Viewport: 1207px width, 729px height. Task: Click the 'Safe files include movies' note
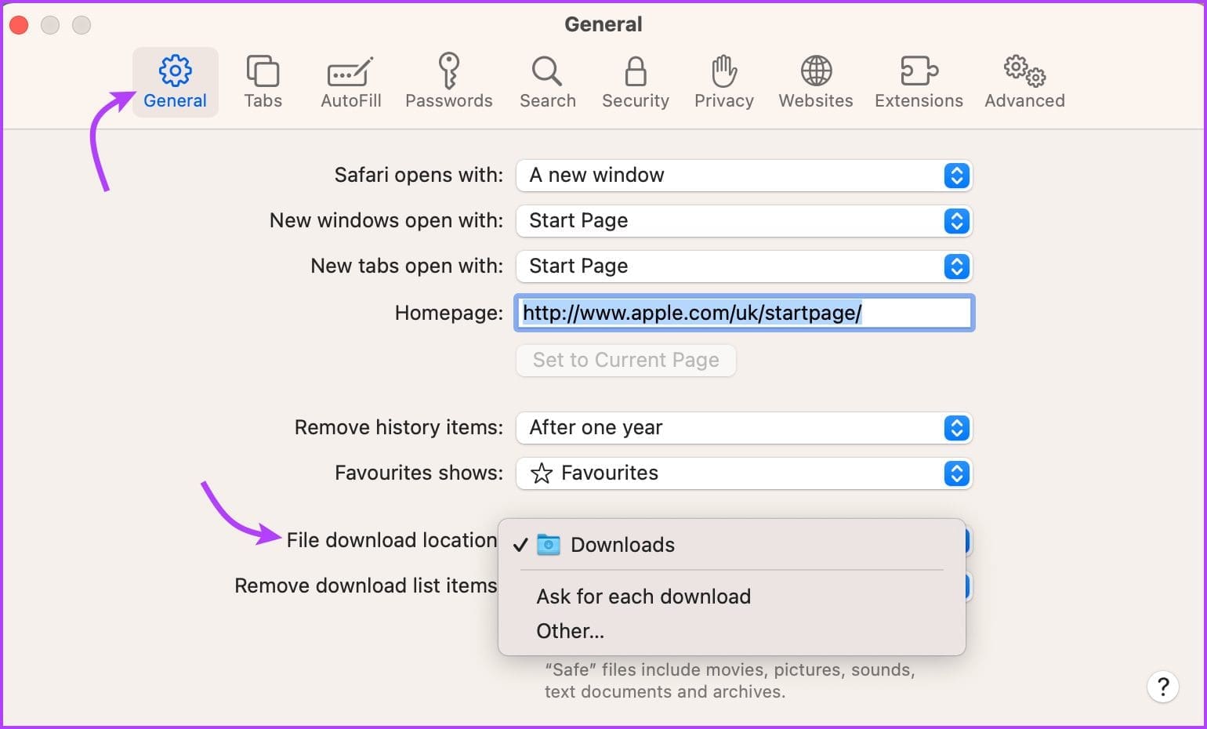point(730,680)
